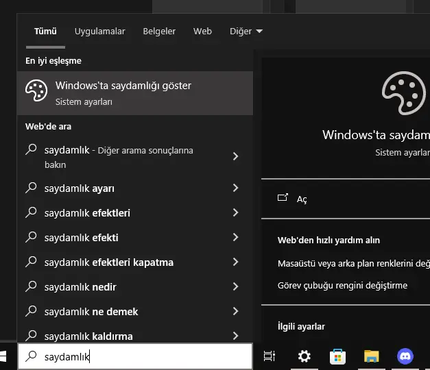Open 'Windows'ta saydamlığı göster' result

coord(135,93)
